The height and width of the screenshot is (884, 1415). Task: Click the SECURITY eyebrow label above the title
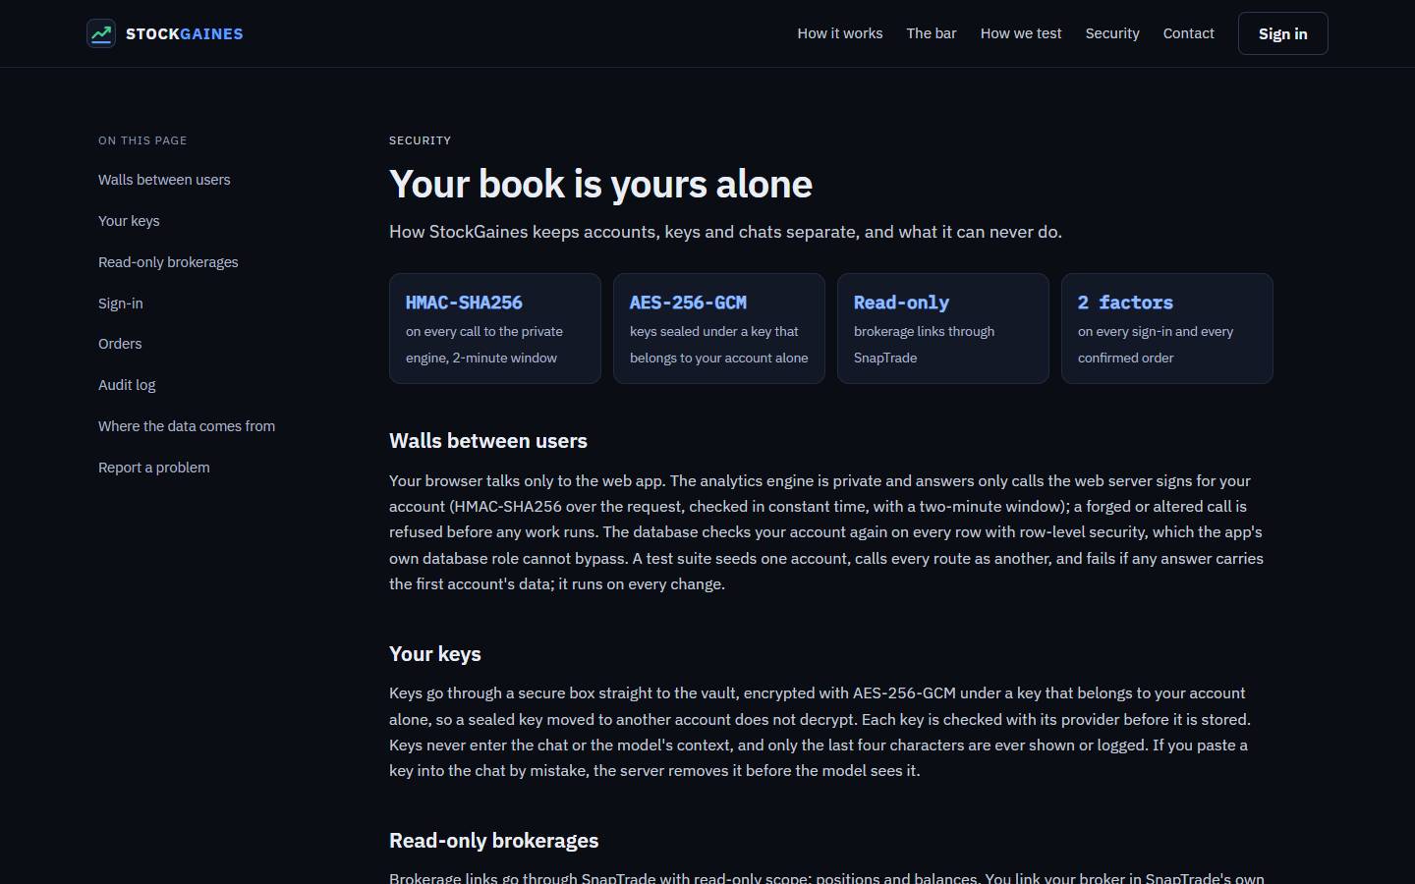click(421, 140)
